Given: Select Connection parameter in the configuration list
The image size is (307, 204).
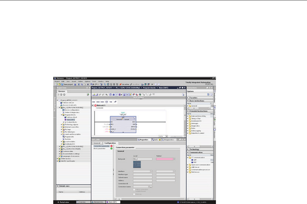Looking at the screenshot, I should (102, 146).
